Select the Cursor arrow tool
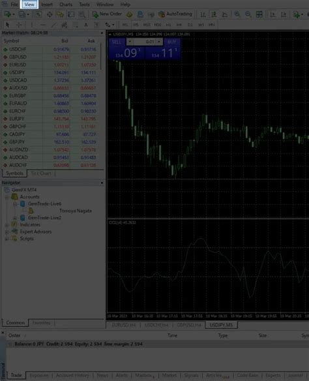Screen dimensions: 309x381 point(7,25)
